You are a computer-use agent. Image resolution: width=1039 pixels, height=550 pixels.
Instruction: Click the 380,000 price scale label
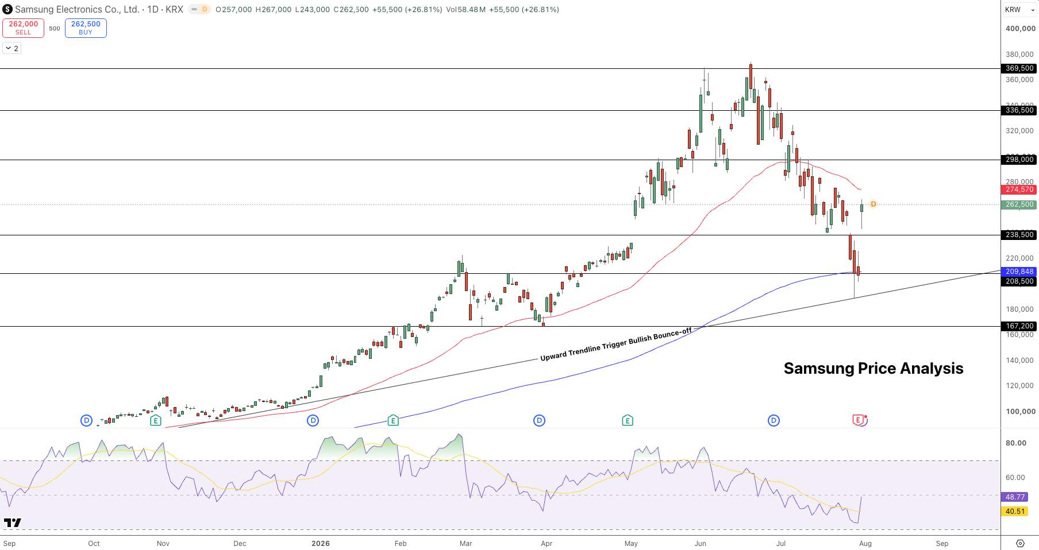(x=1020, y=55)
